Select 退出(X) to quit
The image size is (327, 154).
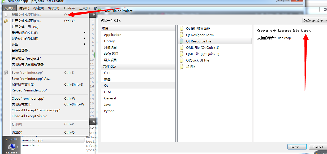point(46,132)
